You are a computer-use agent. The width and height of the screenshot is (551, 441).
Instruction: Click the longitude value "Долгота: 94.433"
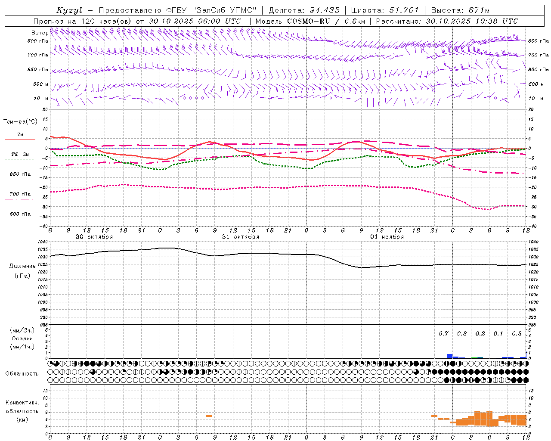pos(304,10)
